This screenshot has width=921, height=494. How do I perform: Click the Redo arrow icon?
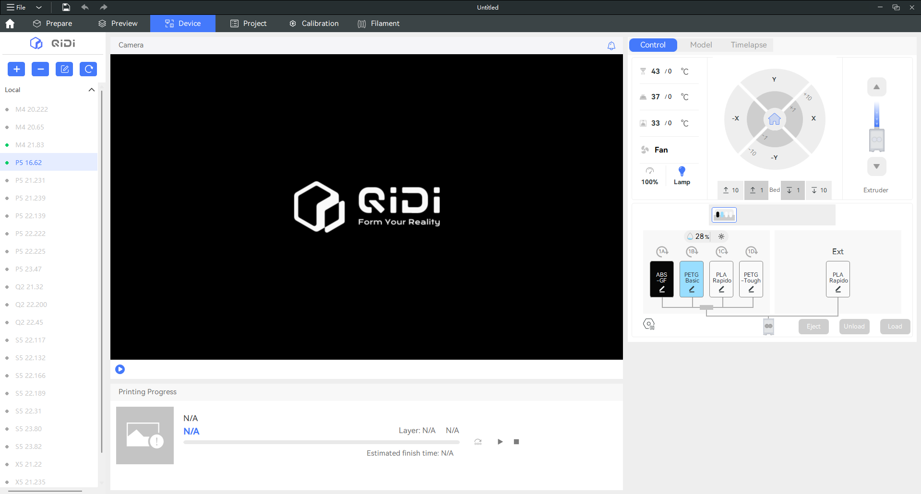click(103, 7)
